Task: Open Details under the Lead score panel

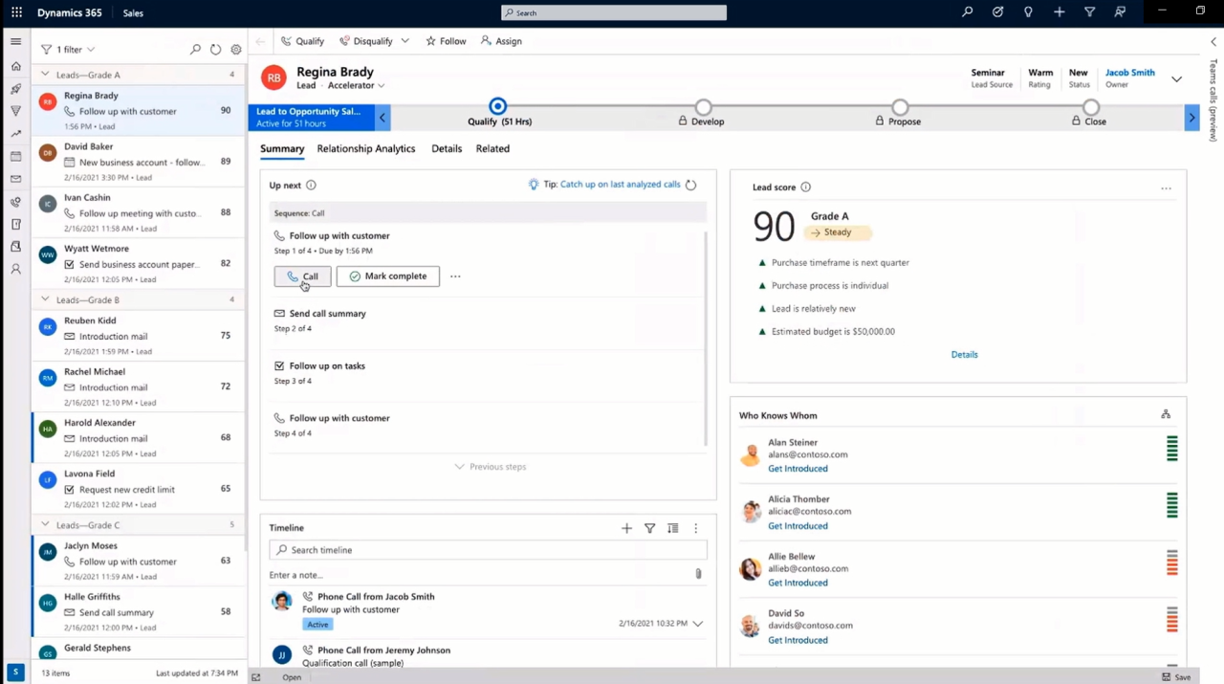Action: point(964,354)
